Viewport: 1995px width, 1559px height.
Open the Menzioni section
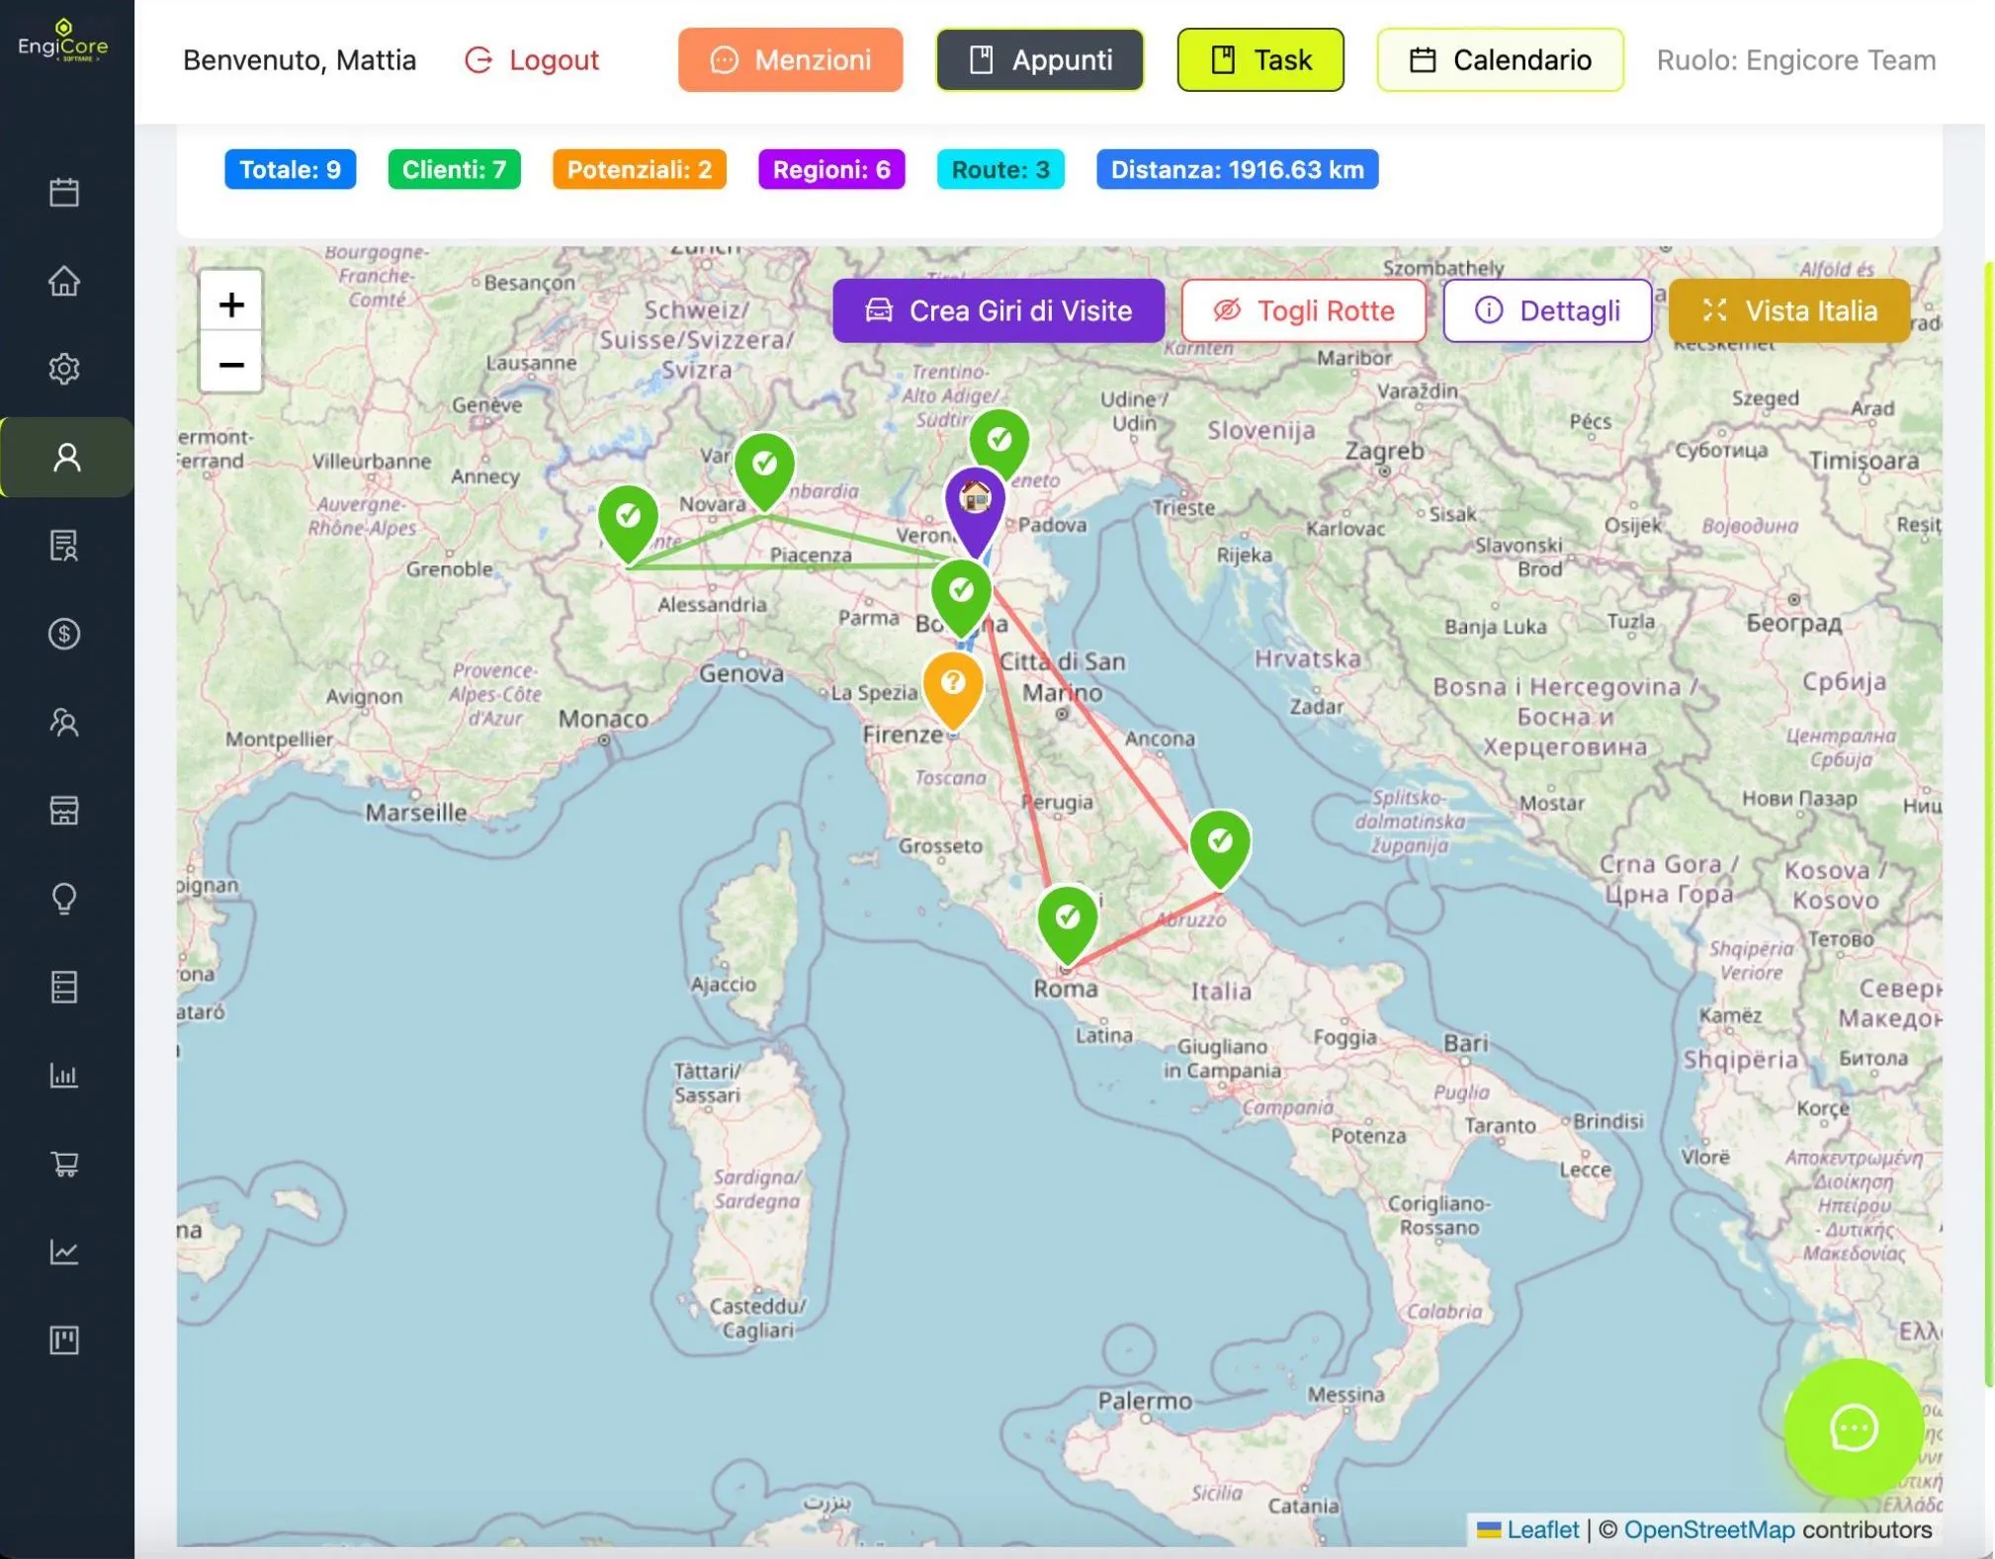coord(790,60)
